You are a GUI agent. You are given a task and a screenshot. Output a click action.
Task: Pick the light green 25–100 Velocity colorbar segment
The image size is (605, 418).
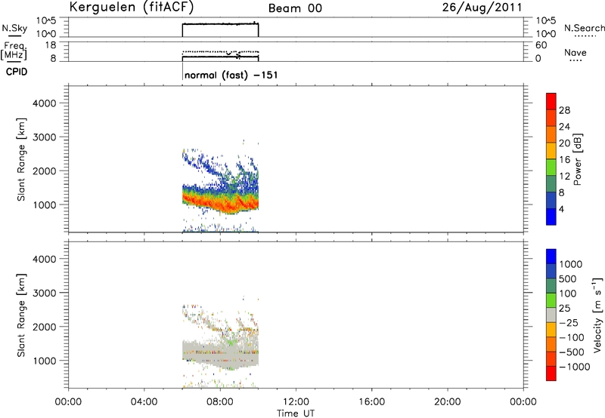(x=551, y=300)
